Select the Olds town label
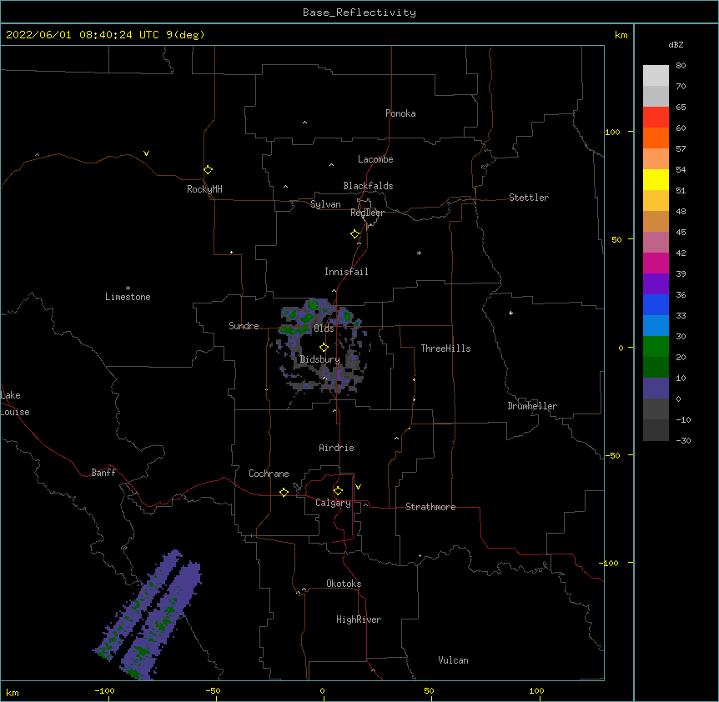 [324, 328]
